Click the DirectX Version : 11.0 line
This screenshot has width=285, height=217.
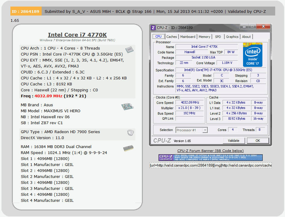[x=42, y=138]
